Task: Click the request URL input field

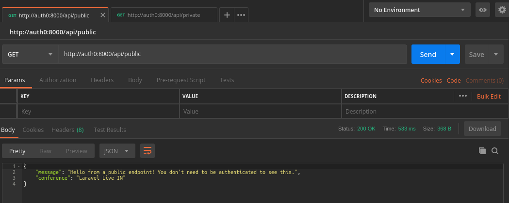Action: [232, 54]
